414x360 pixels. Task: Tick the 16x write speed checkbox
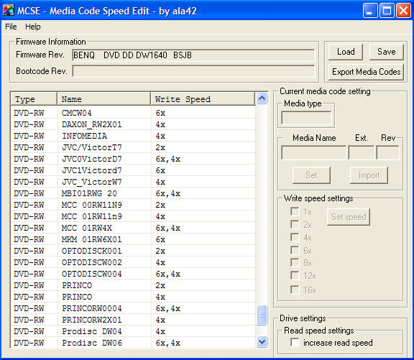tap(295, 290)
